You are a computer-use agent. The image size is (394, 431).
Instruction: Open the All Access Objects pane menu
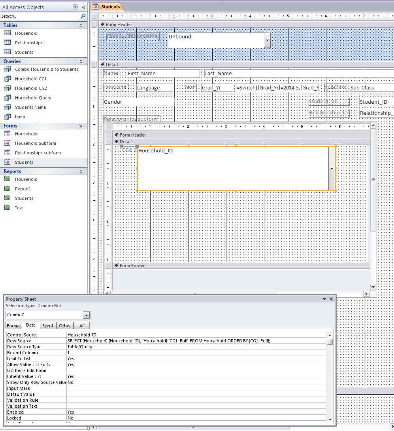point(75,7)
